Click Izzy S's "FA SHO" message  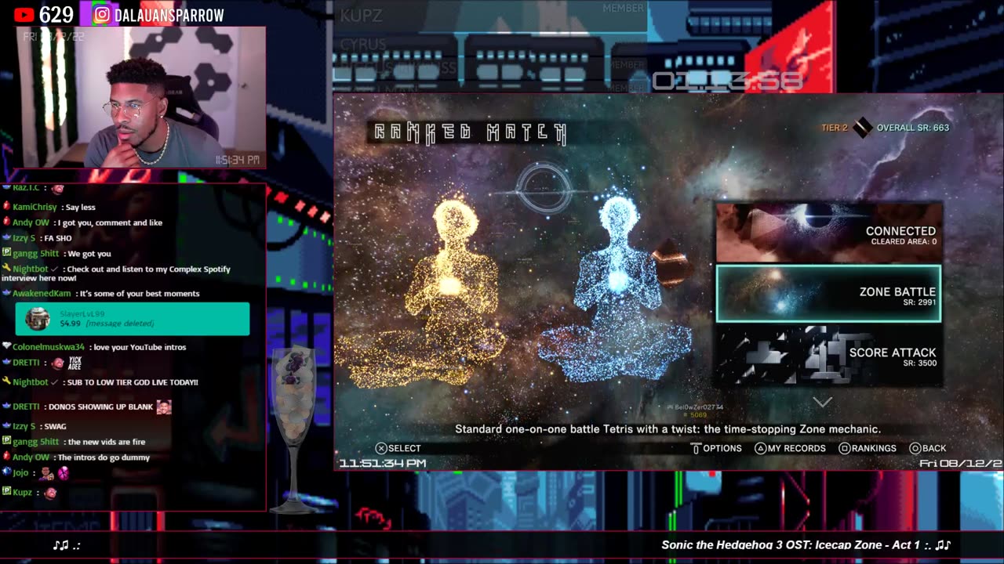tap(57, 238)
